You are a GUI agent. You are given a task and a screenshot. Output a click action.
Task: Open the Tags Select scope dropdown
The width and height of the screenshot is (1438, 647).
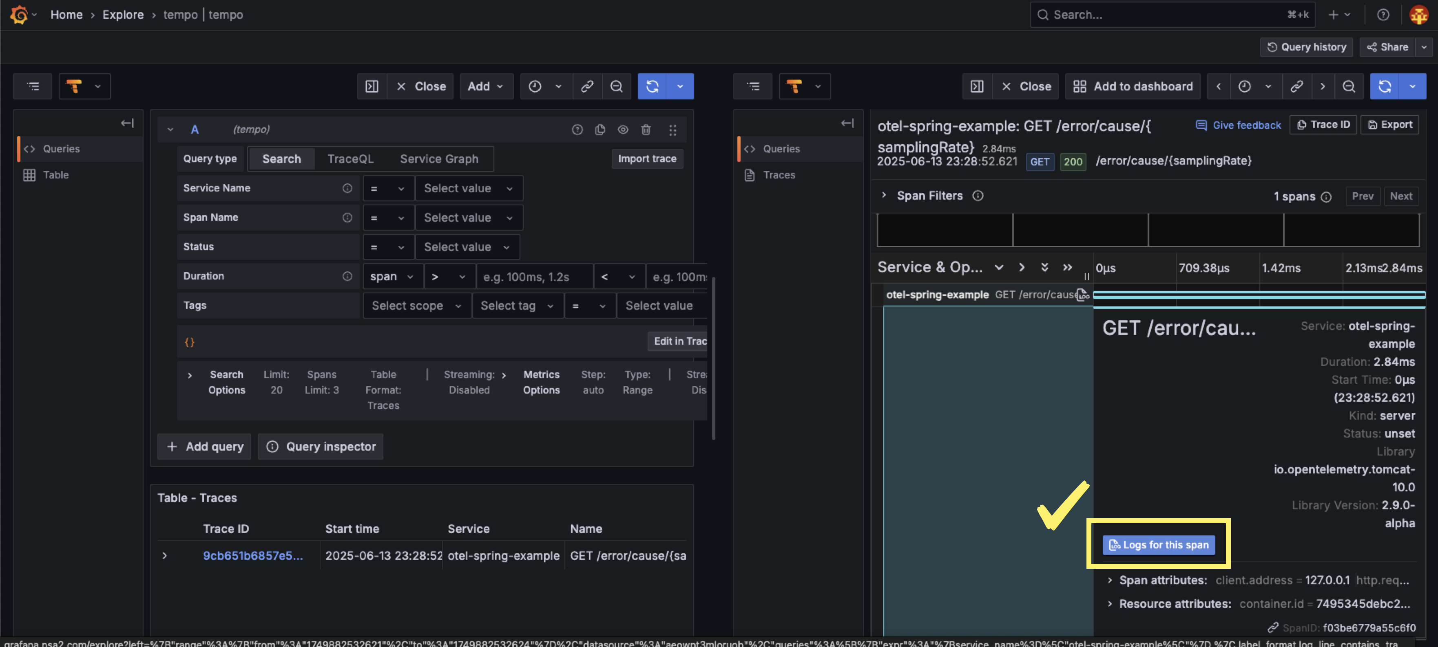tap(416, 306)
